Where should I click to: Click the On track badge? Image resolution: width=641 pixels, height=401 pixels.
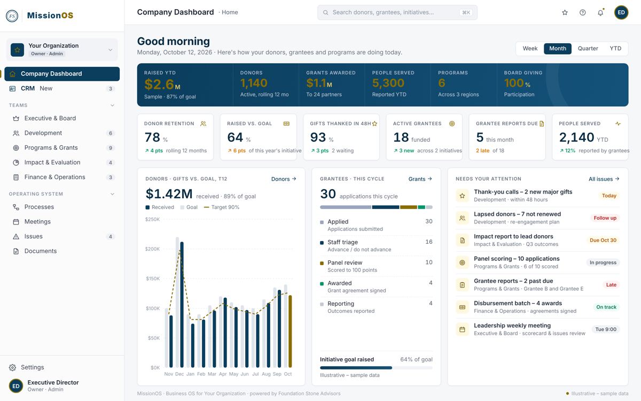pyautogui.click(x=606, y=307)
